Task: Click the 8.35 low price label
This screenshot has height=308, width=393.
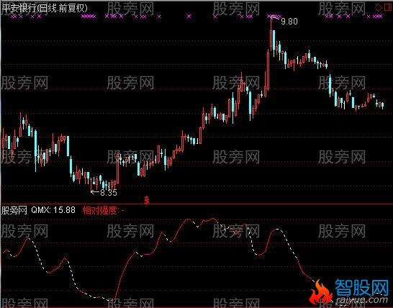Action: pos(109,192)
